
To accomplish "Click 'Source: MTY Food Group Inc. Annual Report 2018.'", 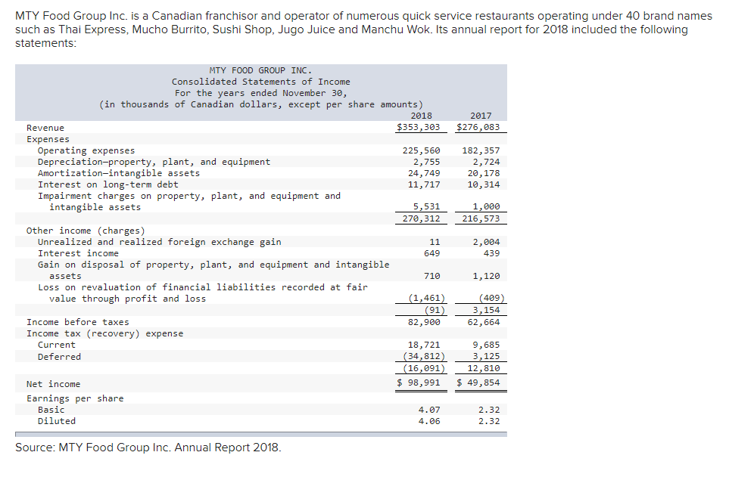I will click(x=148, y=448).
